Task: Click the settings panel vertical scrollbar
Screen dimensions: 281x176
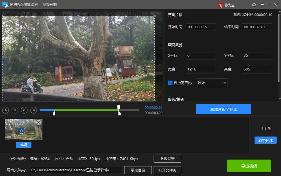Action: point(280,48)
